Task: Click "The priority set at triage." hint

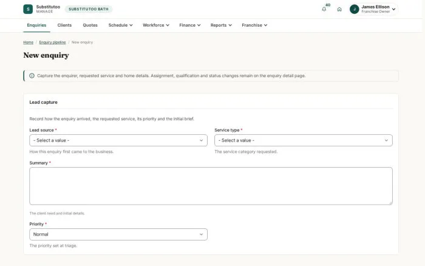Action: click(x=53, y=246)
